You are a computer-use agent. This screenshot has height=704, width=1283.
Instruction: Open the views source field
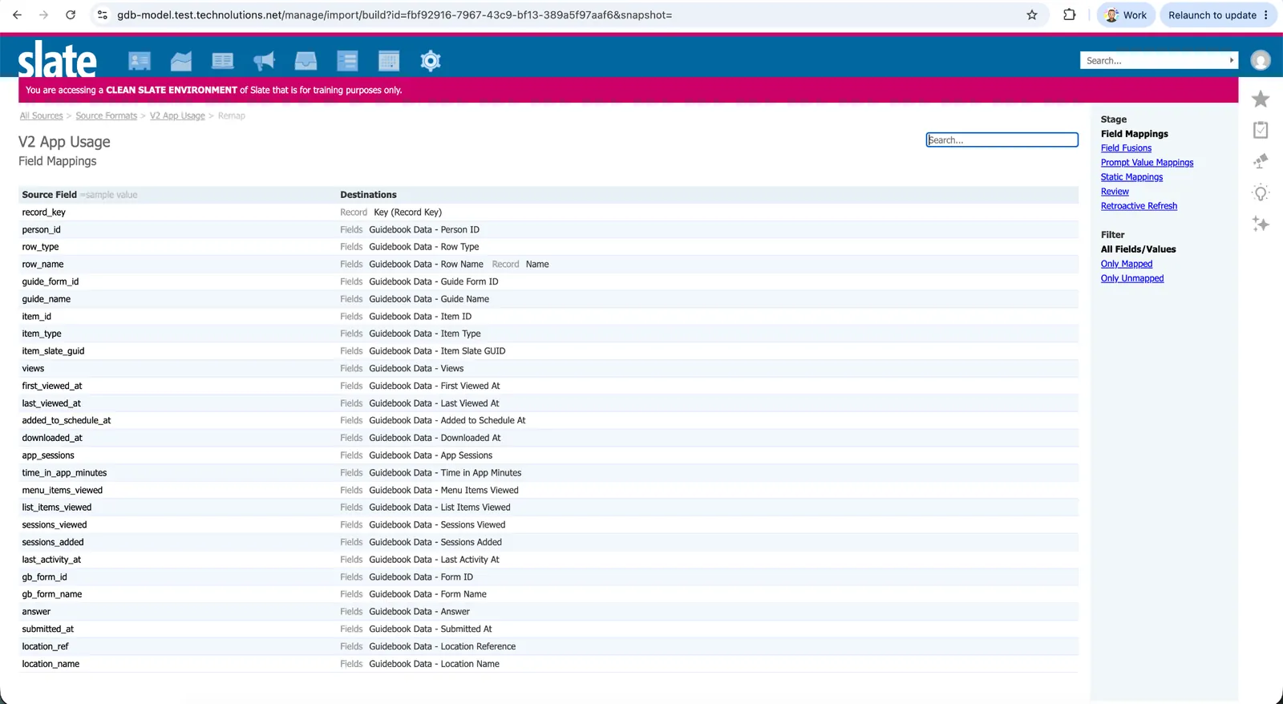[33, 369]
